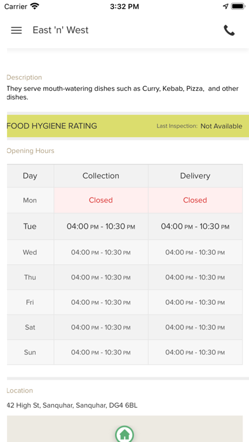The image size is (249, 442).
Task: Tap Monday's Delivery Closed cell
Action: tap(195, 201)
